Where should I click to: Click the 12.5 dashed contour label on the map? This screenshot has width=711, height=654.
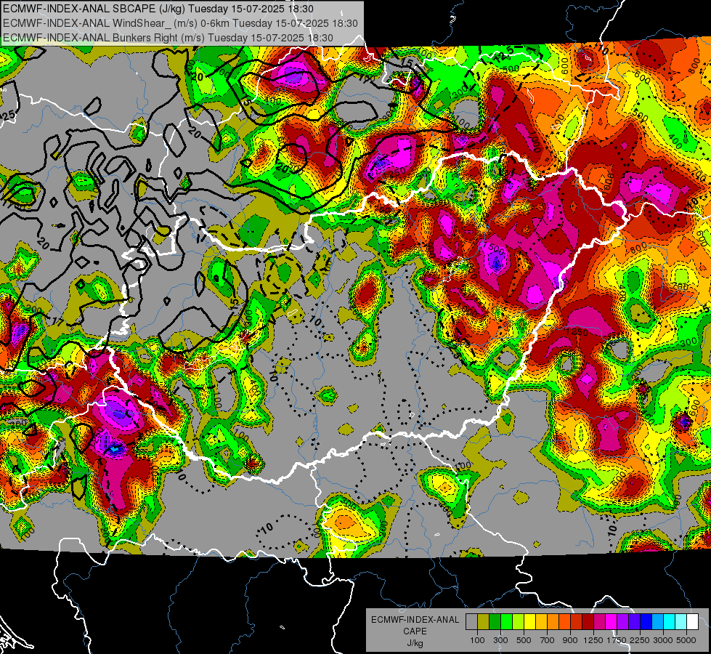504,55
